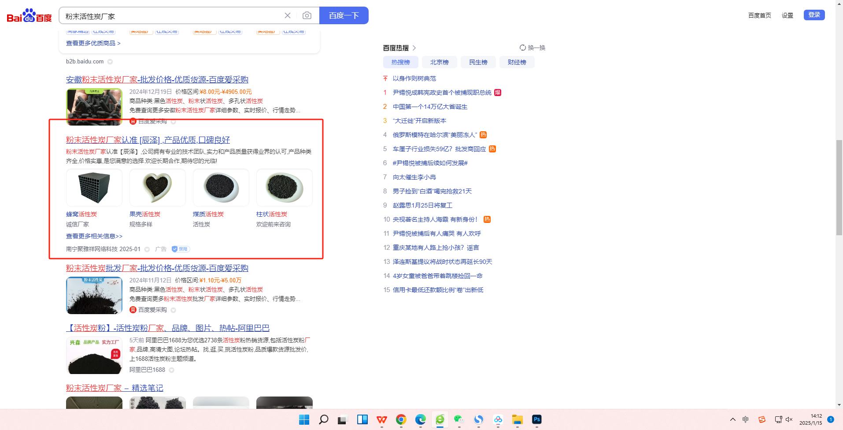Click the camera image search icon
The width and height of the screenshot is (843, 430).
click(x=307, y=16)
